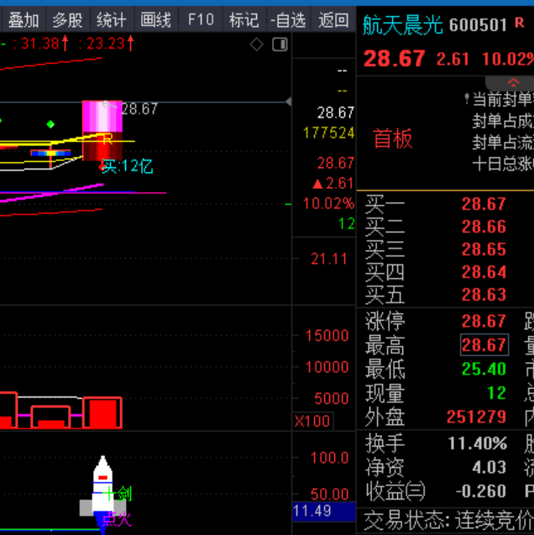Click the 最低 value 25.40

[x=484, y=369]
